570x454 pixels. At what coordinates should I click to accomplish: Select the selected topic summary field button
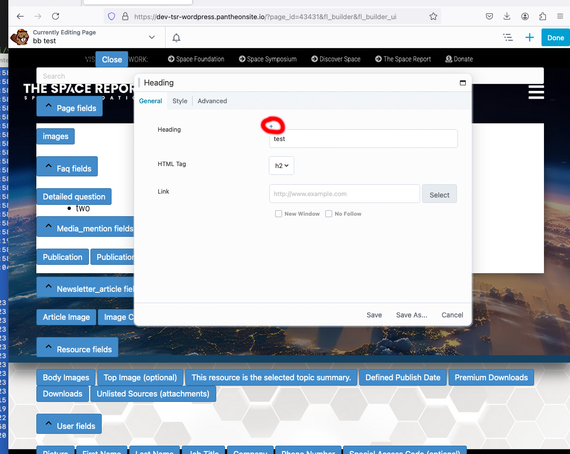(x=271, y=377)
